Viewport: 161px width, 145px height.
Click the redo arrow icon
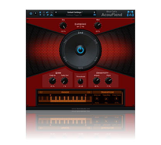click(51, 12)
